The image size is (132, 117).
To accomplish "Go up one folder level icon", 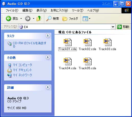I will [x=39, y=18].
